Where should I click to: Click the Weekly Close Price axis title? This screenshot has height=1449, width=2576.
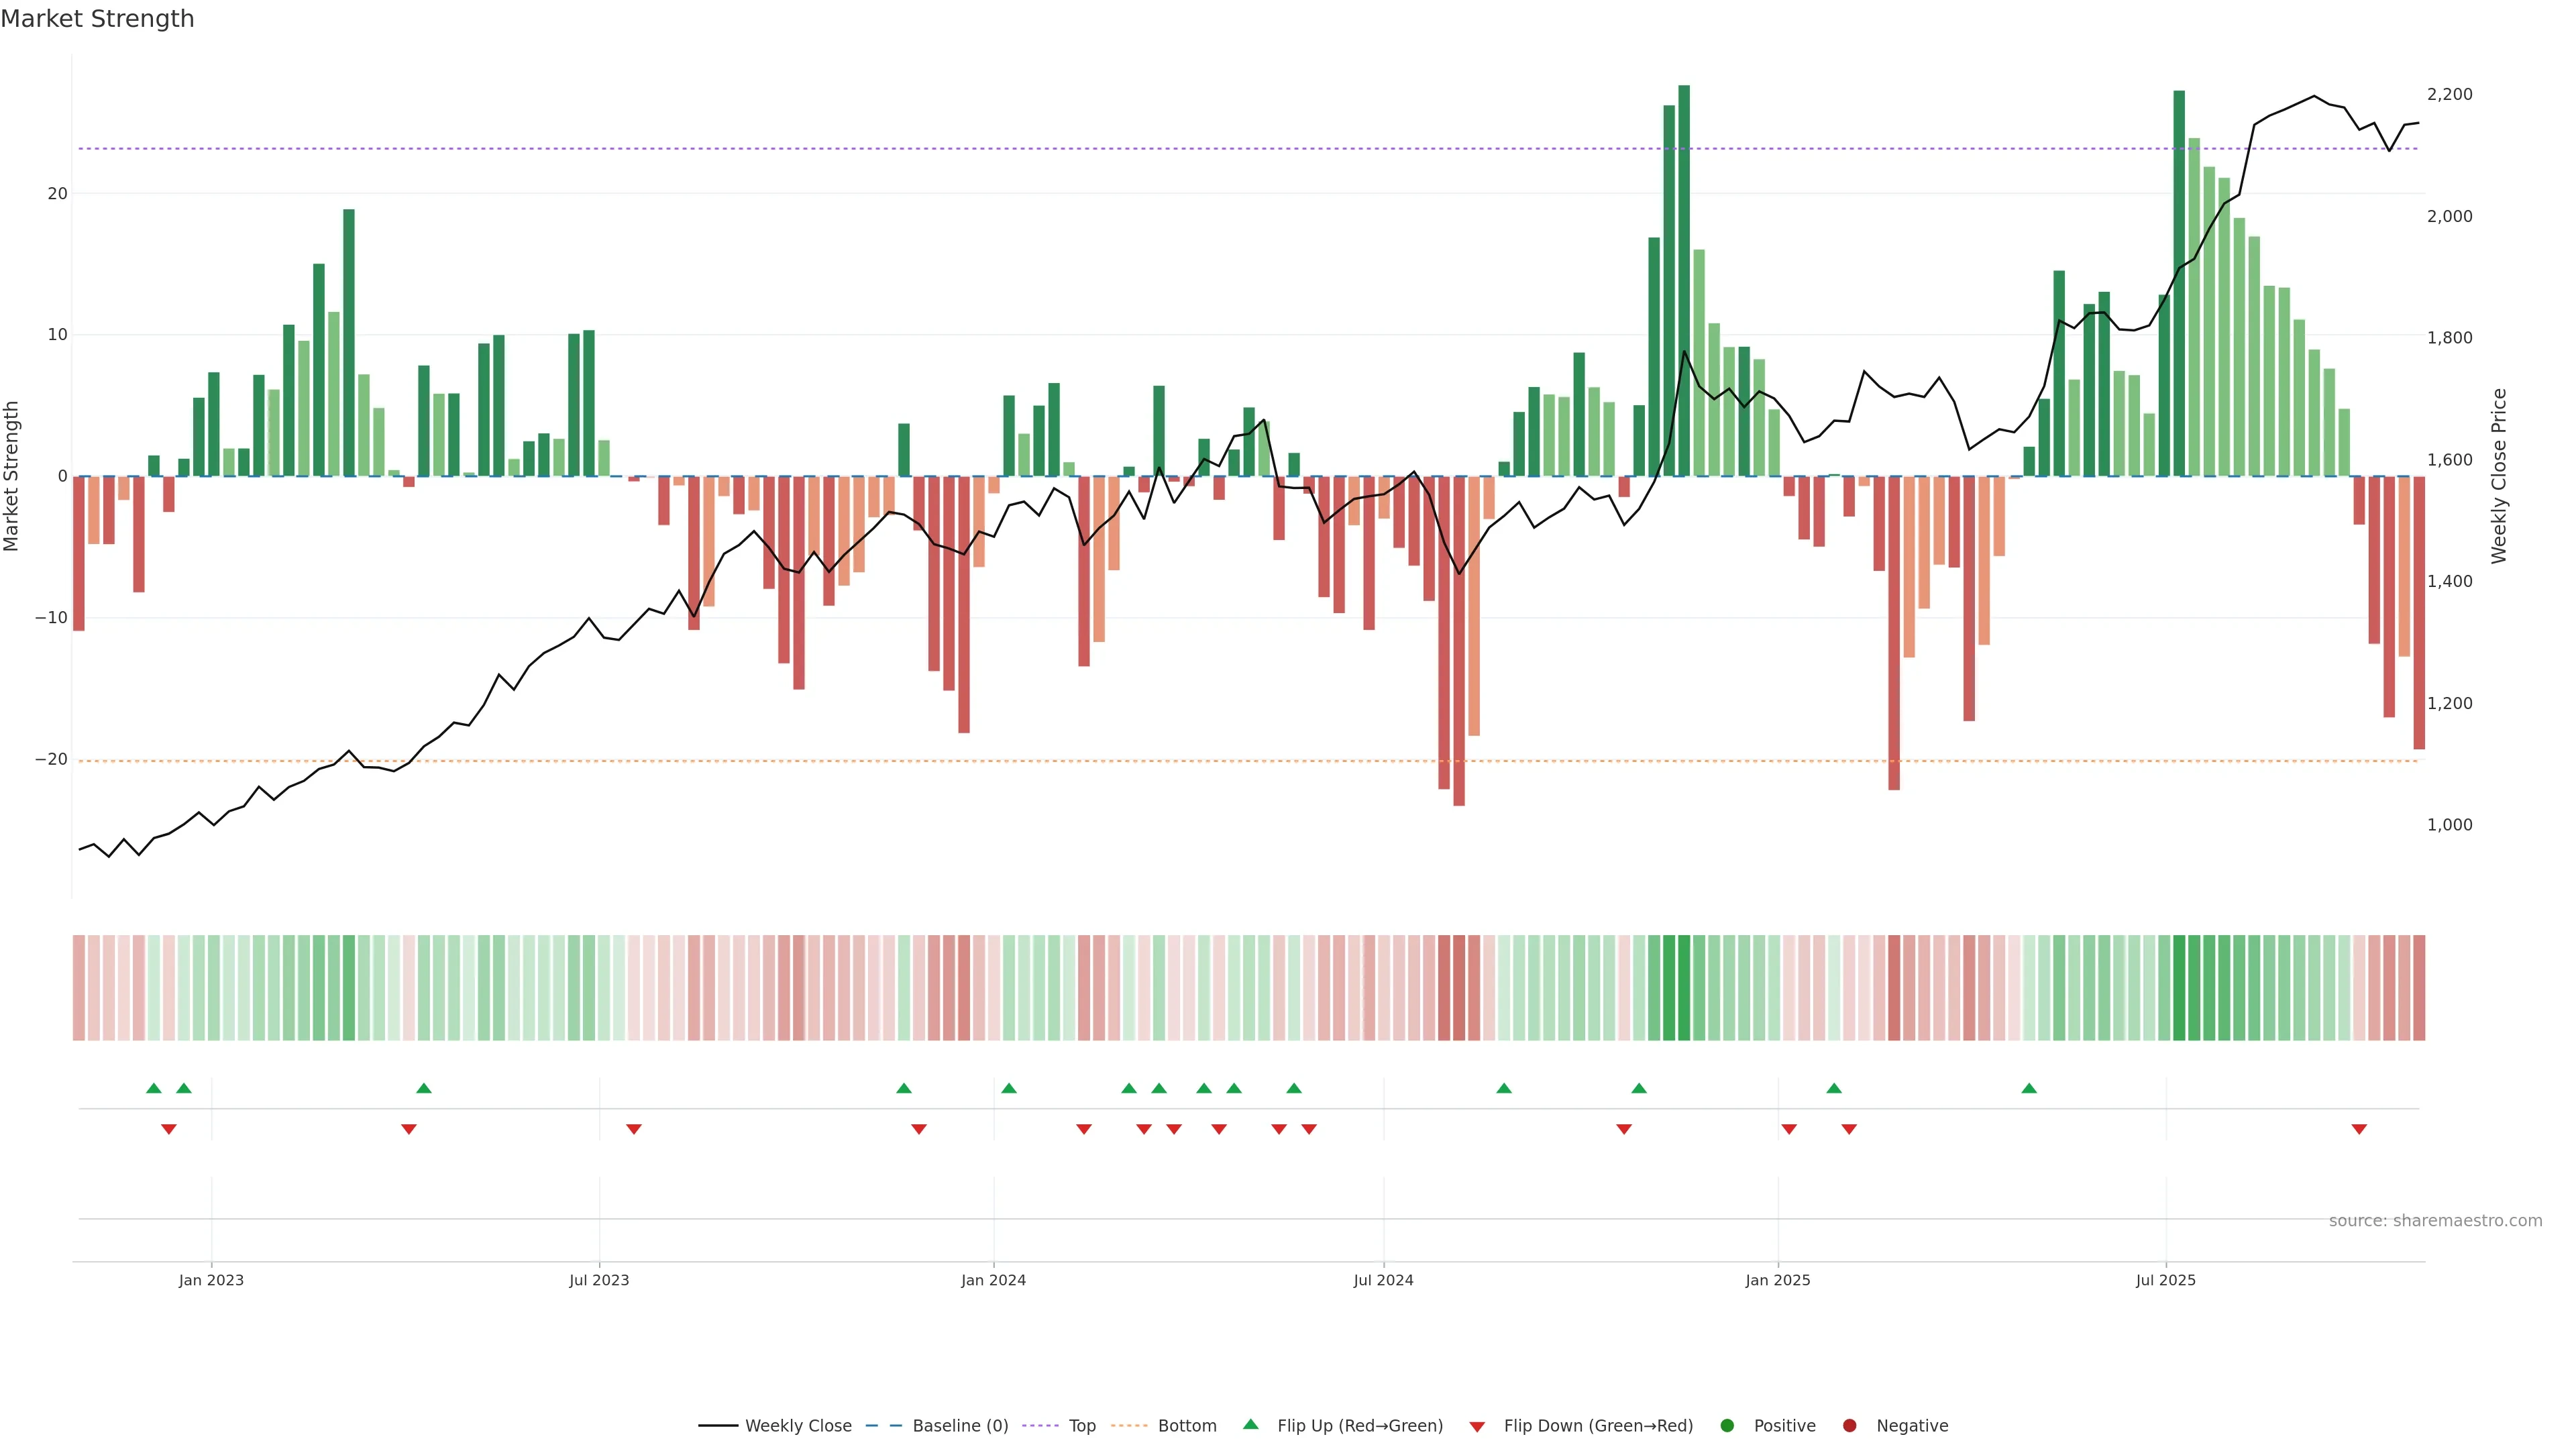click(x=2499, y=476)
